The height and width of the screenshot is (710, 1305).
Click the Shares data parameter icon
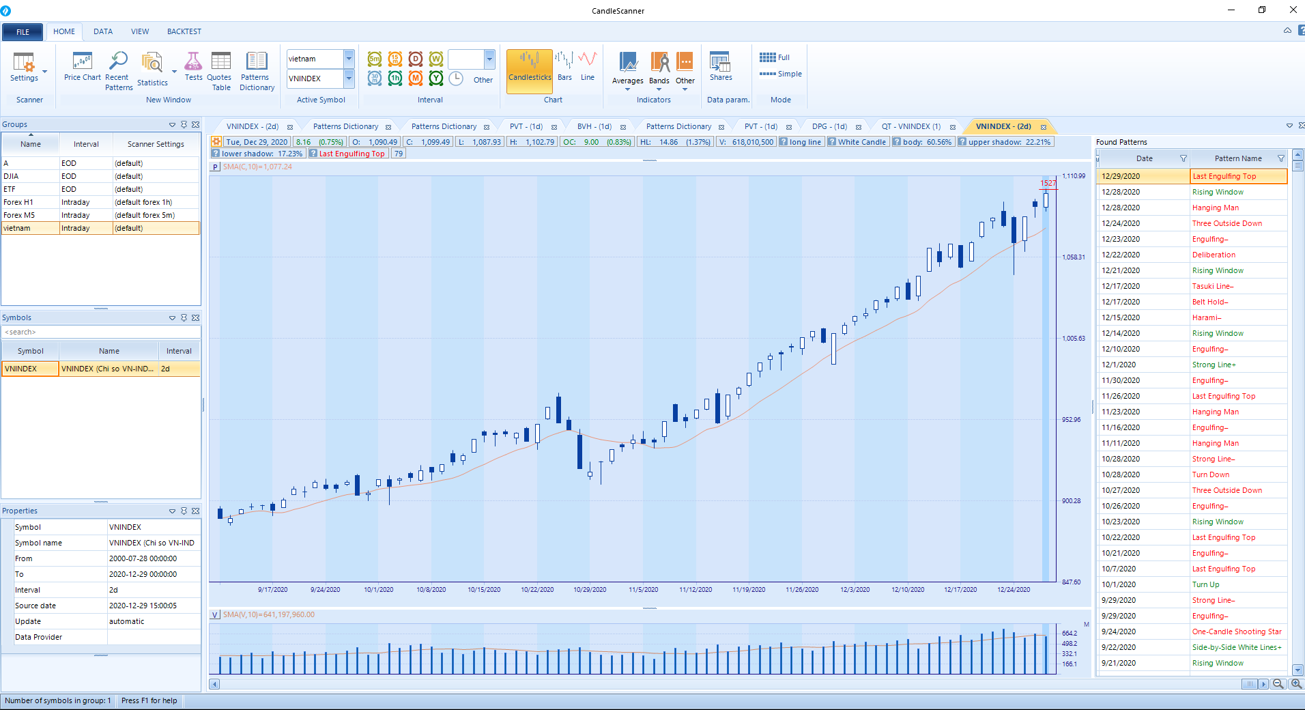pos(720,66)
